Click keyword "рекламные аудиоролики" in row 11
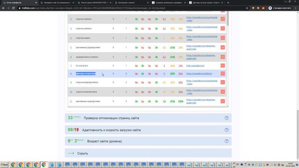Viewport: 299px width, 168px height. pyautogui.click(x=88, y=101)
